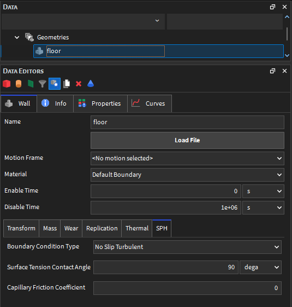Switch to the Info tab

coord(55,103)
